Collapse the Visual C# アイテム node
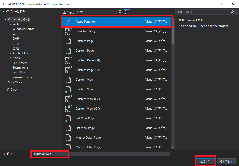Image resolution: width=239 pixels, height=166 pixels. point(5,19)
